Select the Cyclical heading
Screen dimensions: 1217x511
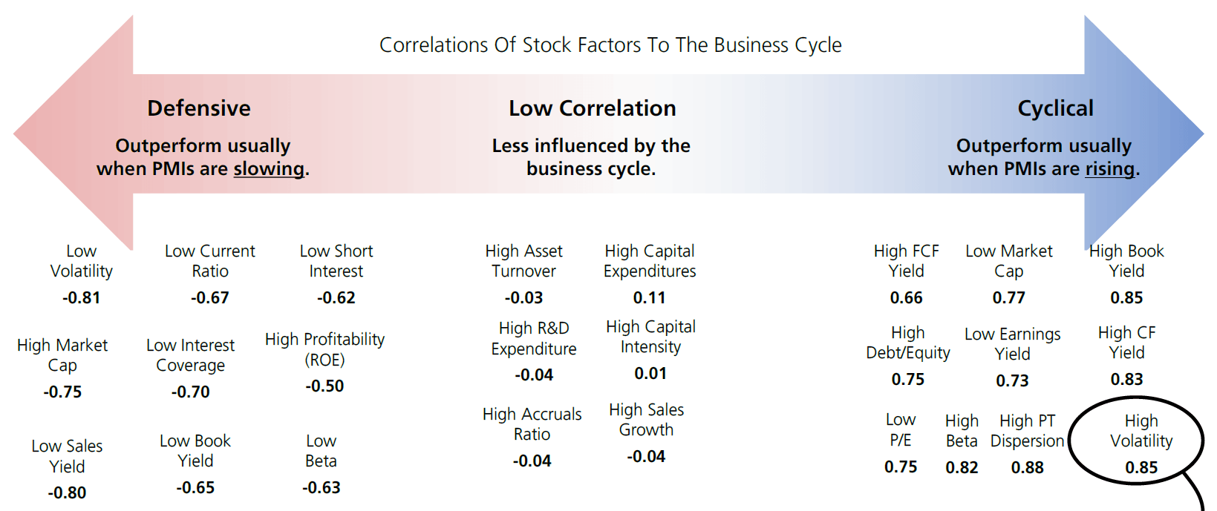[1055, 108]
